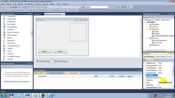The height and width of the screenshot is (98, 175).
Task: Click button1 on the Form1 designer
Action: [45, 51]
